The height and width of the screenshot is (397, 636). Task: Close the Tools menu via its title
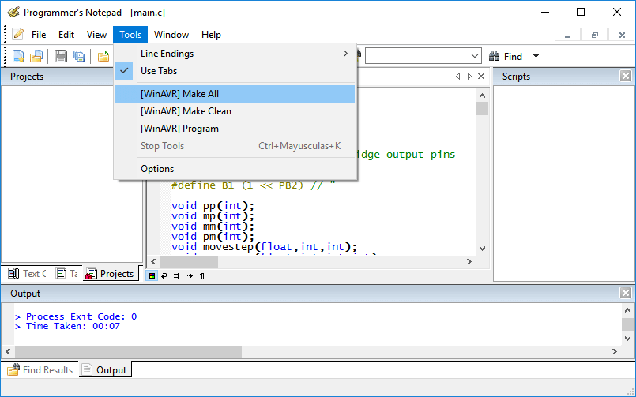pos(130,35)
